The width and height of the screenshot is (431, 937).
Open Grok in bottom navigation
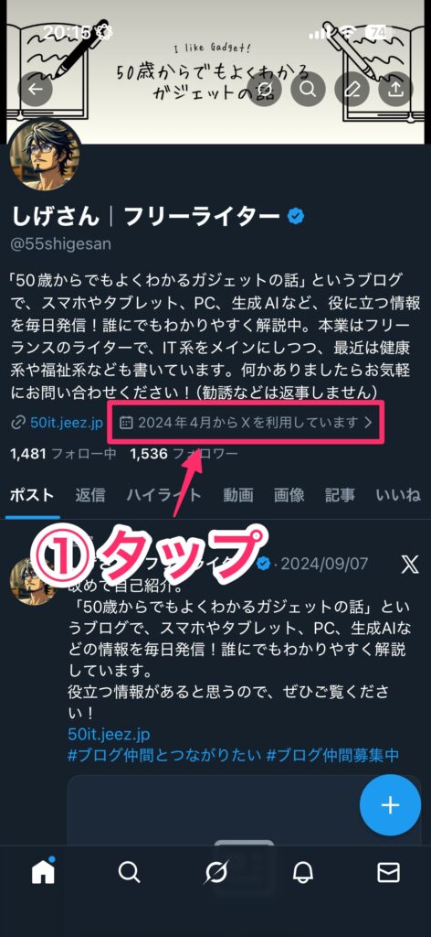tap(215, 873)
